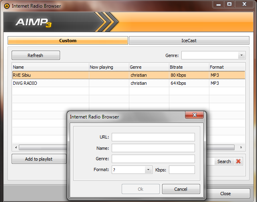The height and width of the screenshot is (202, 257).
Task: Click the Kbps input field
Action: 182,169
